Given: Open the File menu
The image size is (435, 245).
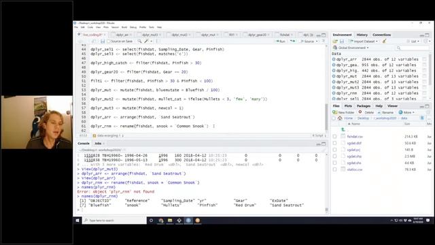Looking at the screenshot, I should (x=76, y=27).
